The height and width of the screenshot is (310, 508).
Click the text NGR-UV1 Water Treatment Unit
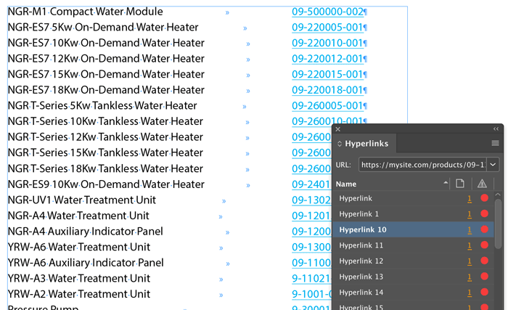pos(81,200)
